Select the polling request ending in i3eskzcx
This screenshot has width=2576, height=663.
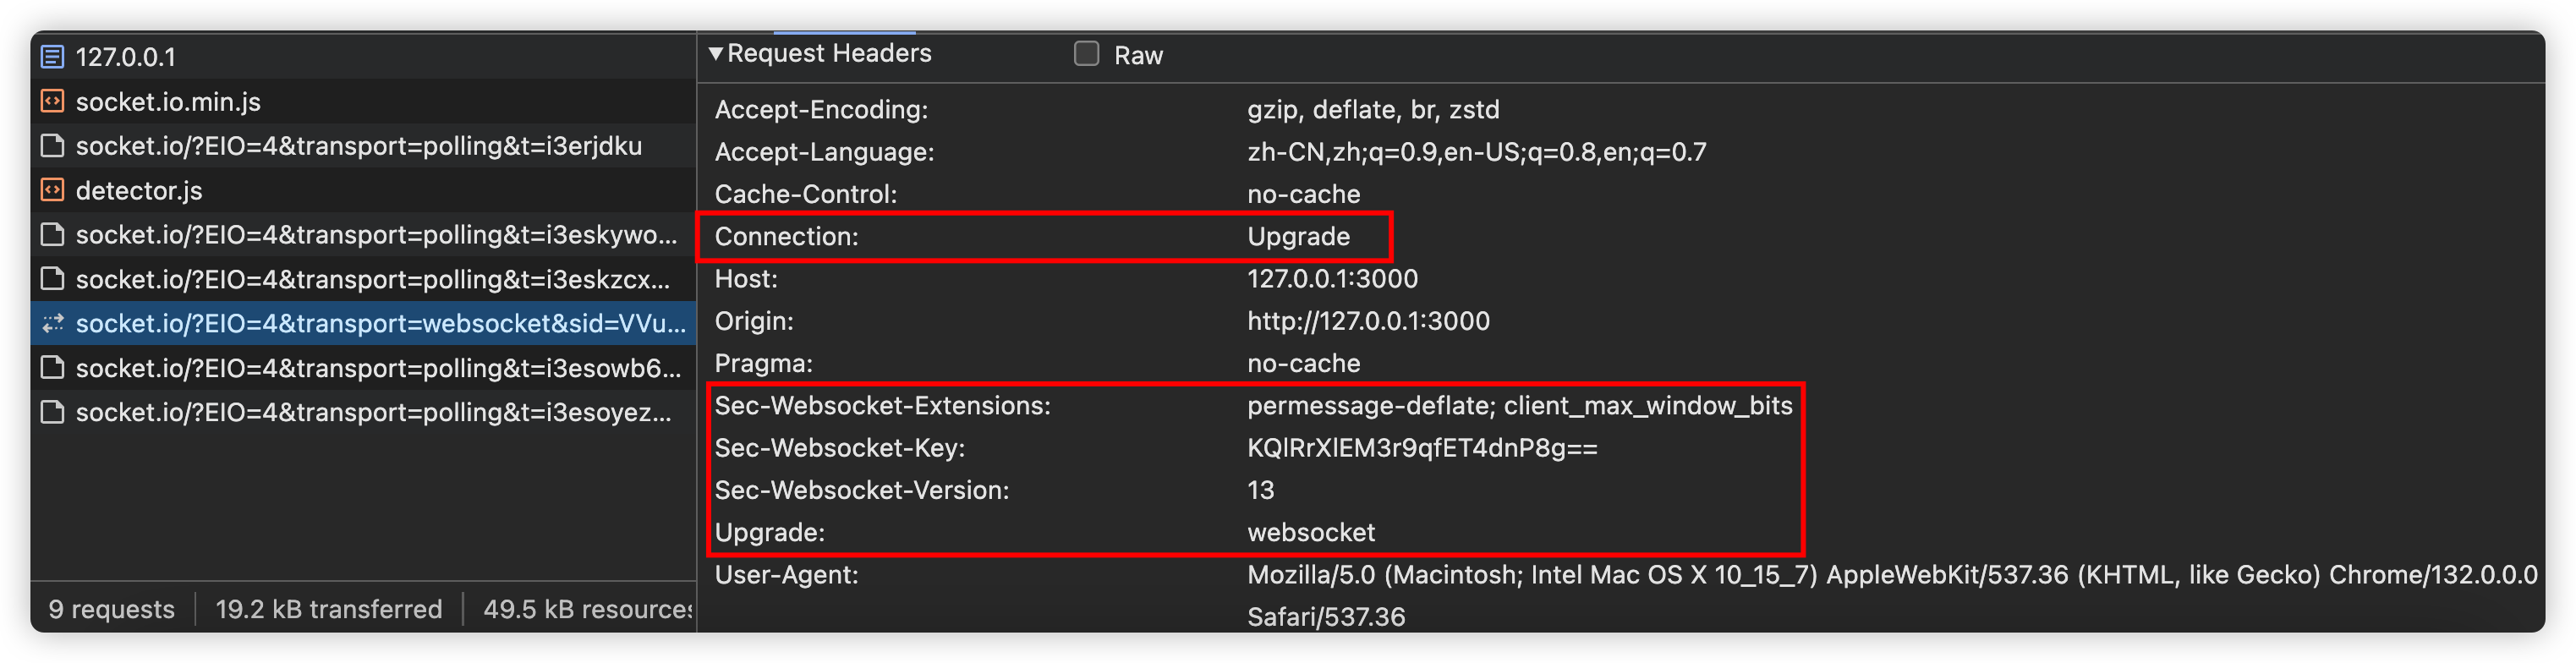pyautogui.click(x=372, y=279)
